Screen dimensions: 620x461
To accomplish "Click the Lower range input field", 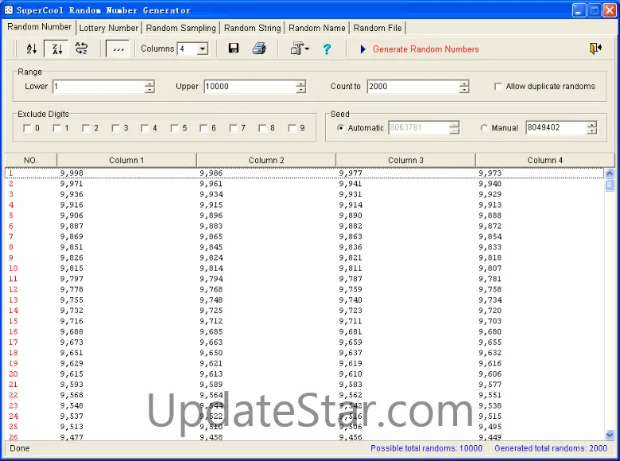I will click(99, 87).
